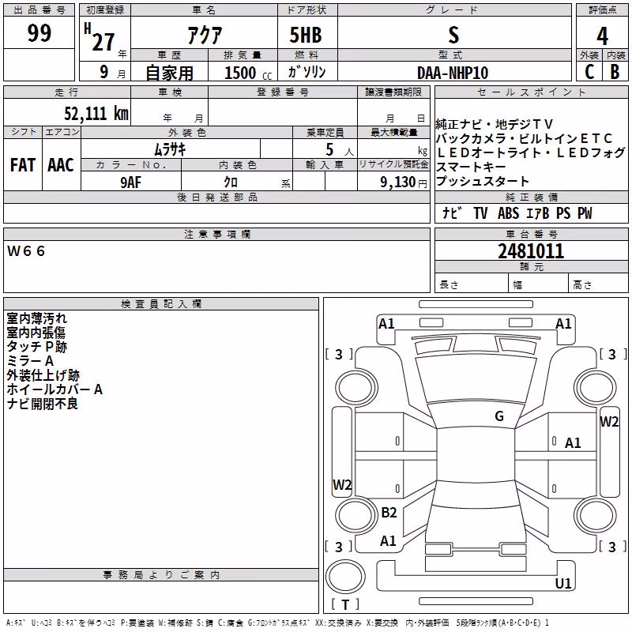This screenshot has height=632, width=632.
Task: Click exterior rating C
Action: (x=589, y=72)
